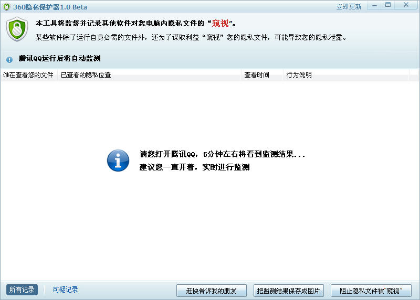420x300 pixels.
Task: Click the 立即更新 link
Action: (349, 7)
